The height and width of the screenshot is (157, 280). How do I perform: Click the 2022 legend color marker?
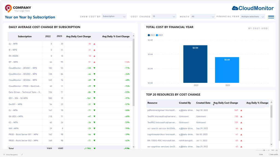click(149, 35)
